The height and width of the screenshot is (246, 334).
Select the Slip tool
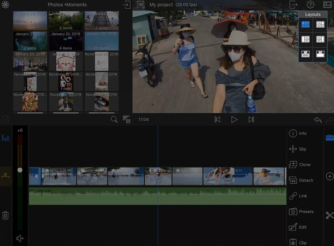click(298, 149)
